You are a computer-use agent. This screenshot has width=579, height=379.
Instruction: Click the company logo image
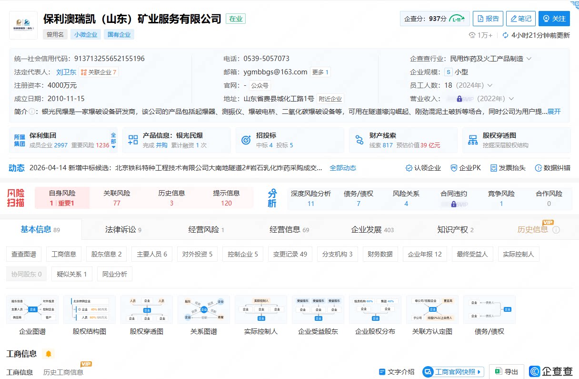(23, 25)
